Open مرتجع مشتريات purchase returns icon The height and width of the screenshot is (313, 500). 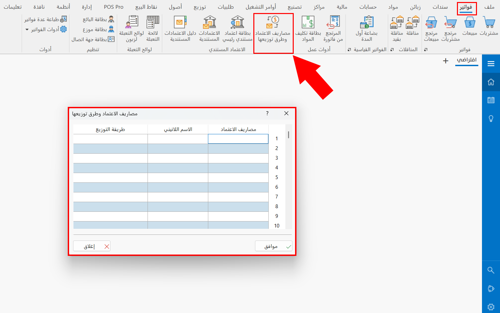(451, 29)
